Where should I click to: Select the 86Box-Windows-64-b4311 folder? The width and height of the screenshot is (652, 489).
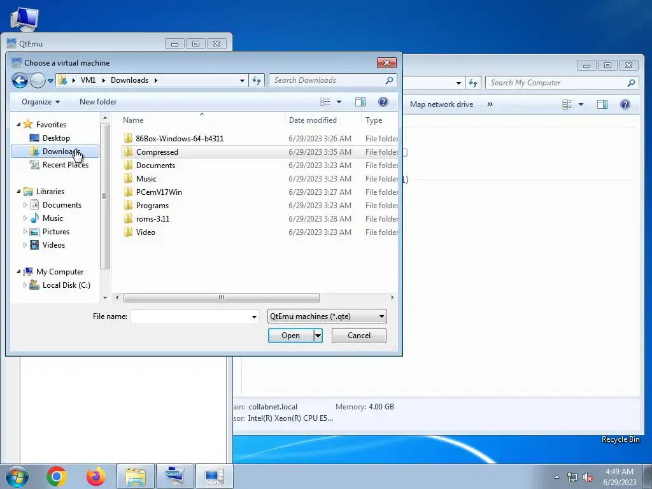point(180,138)
